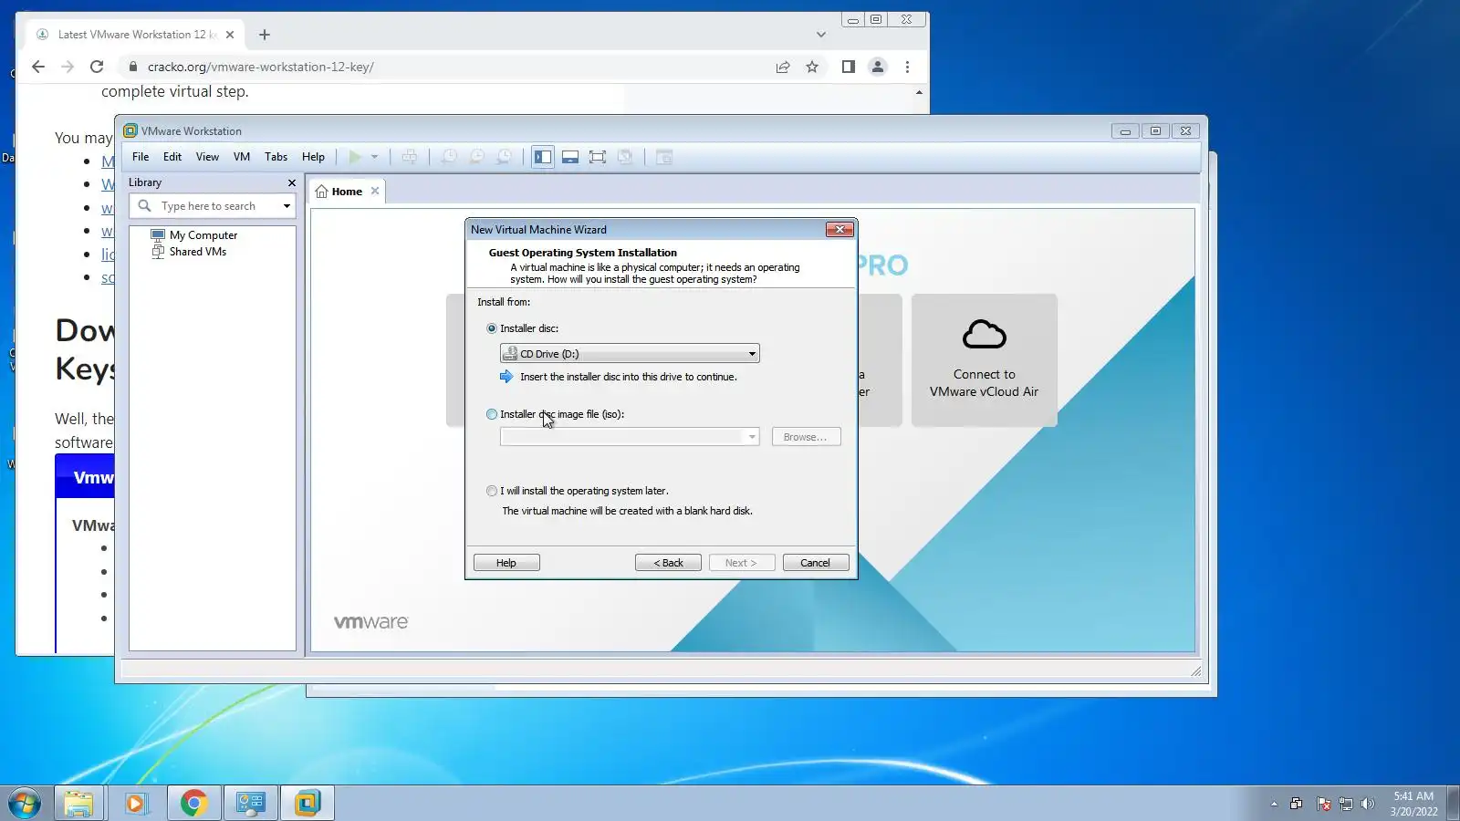This screenshot has width=1460, height=821.
Task: Close the Latest VMware Workstation 12 Chrome tab
Action: (x=230, y=35)
